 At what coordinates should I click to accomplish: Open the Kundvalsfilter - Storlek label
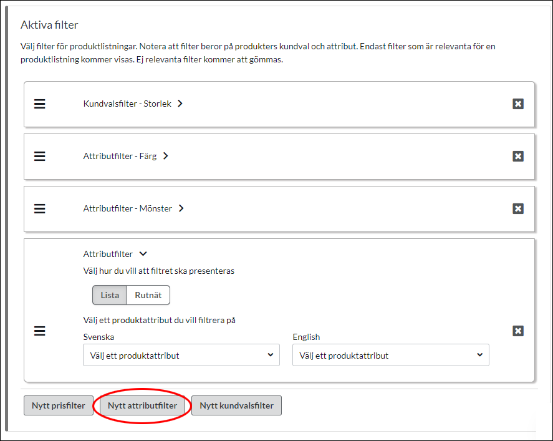click(x=127, y=104)
